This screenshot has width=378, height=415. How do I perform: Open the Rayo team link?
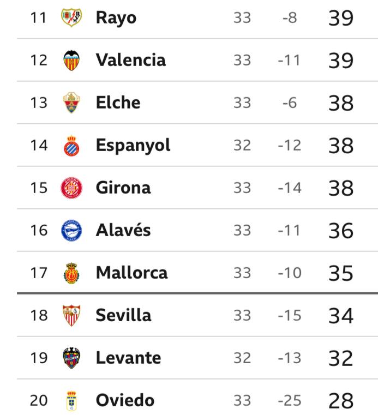coord(116,18)
